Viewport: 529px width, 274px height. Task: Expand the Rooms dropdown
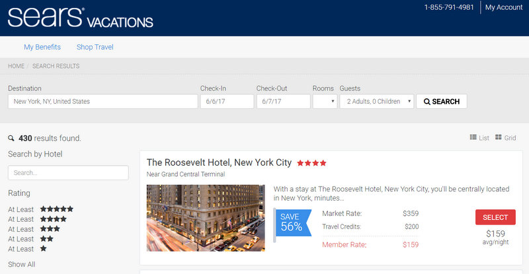click(x=325, y=102)
